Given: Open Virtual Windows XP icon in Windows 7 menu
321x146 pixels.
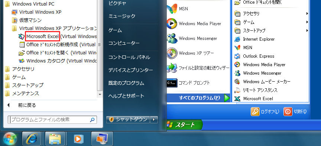Looking at the screenshot, I should coord(14,12).
